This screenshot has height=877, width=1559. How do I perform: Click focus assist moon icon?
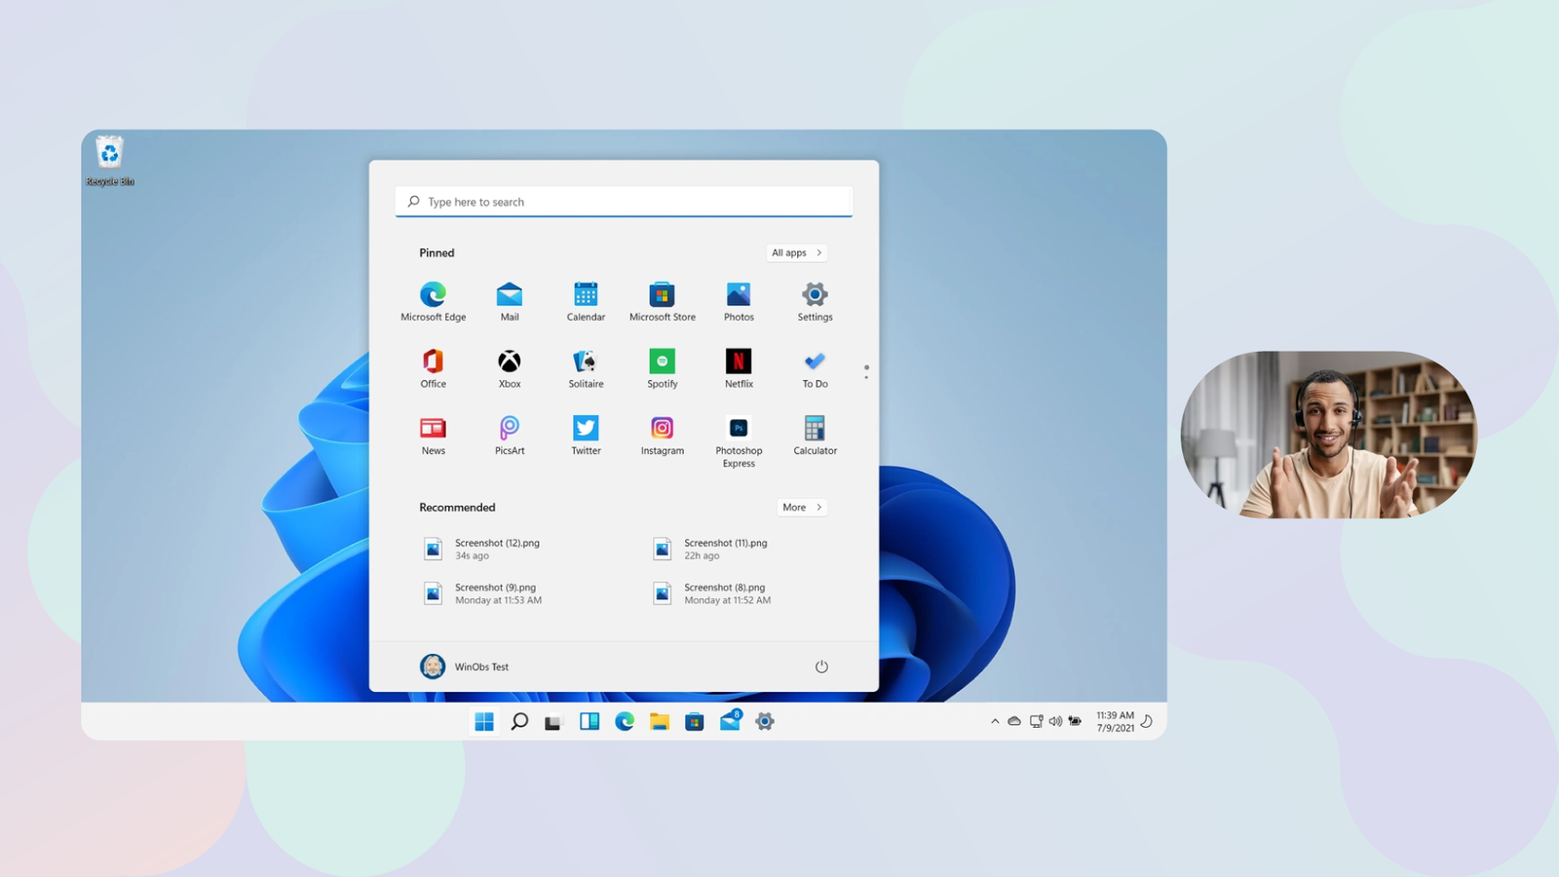(1147, 721)
